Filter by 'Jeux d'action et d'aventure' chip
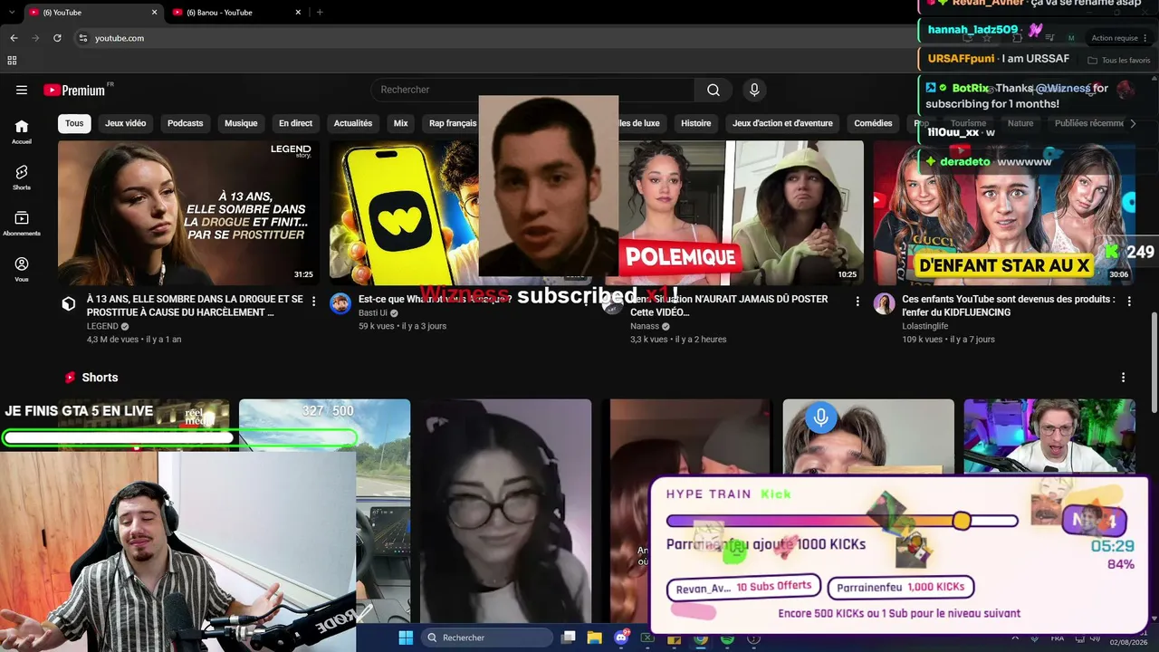This screenshot has height=652, width=1159. tap(782, 123)
